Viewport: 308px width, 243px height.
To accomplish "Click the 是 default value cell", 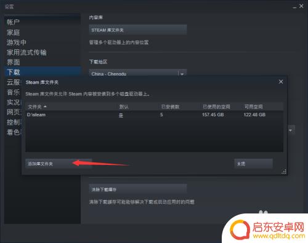I will (x=121, y=115).
